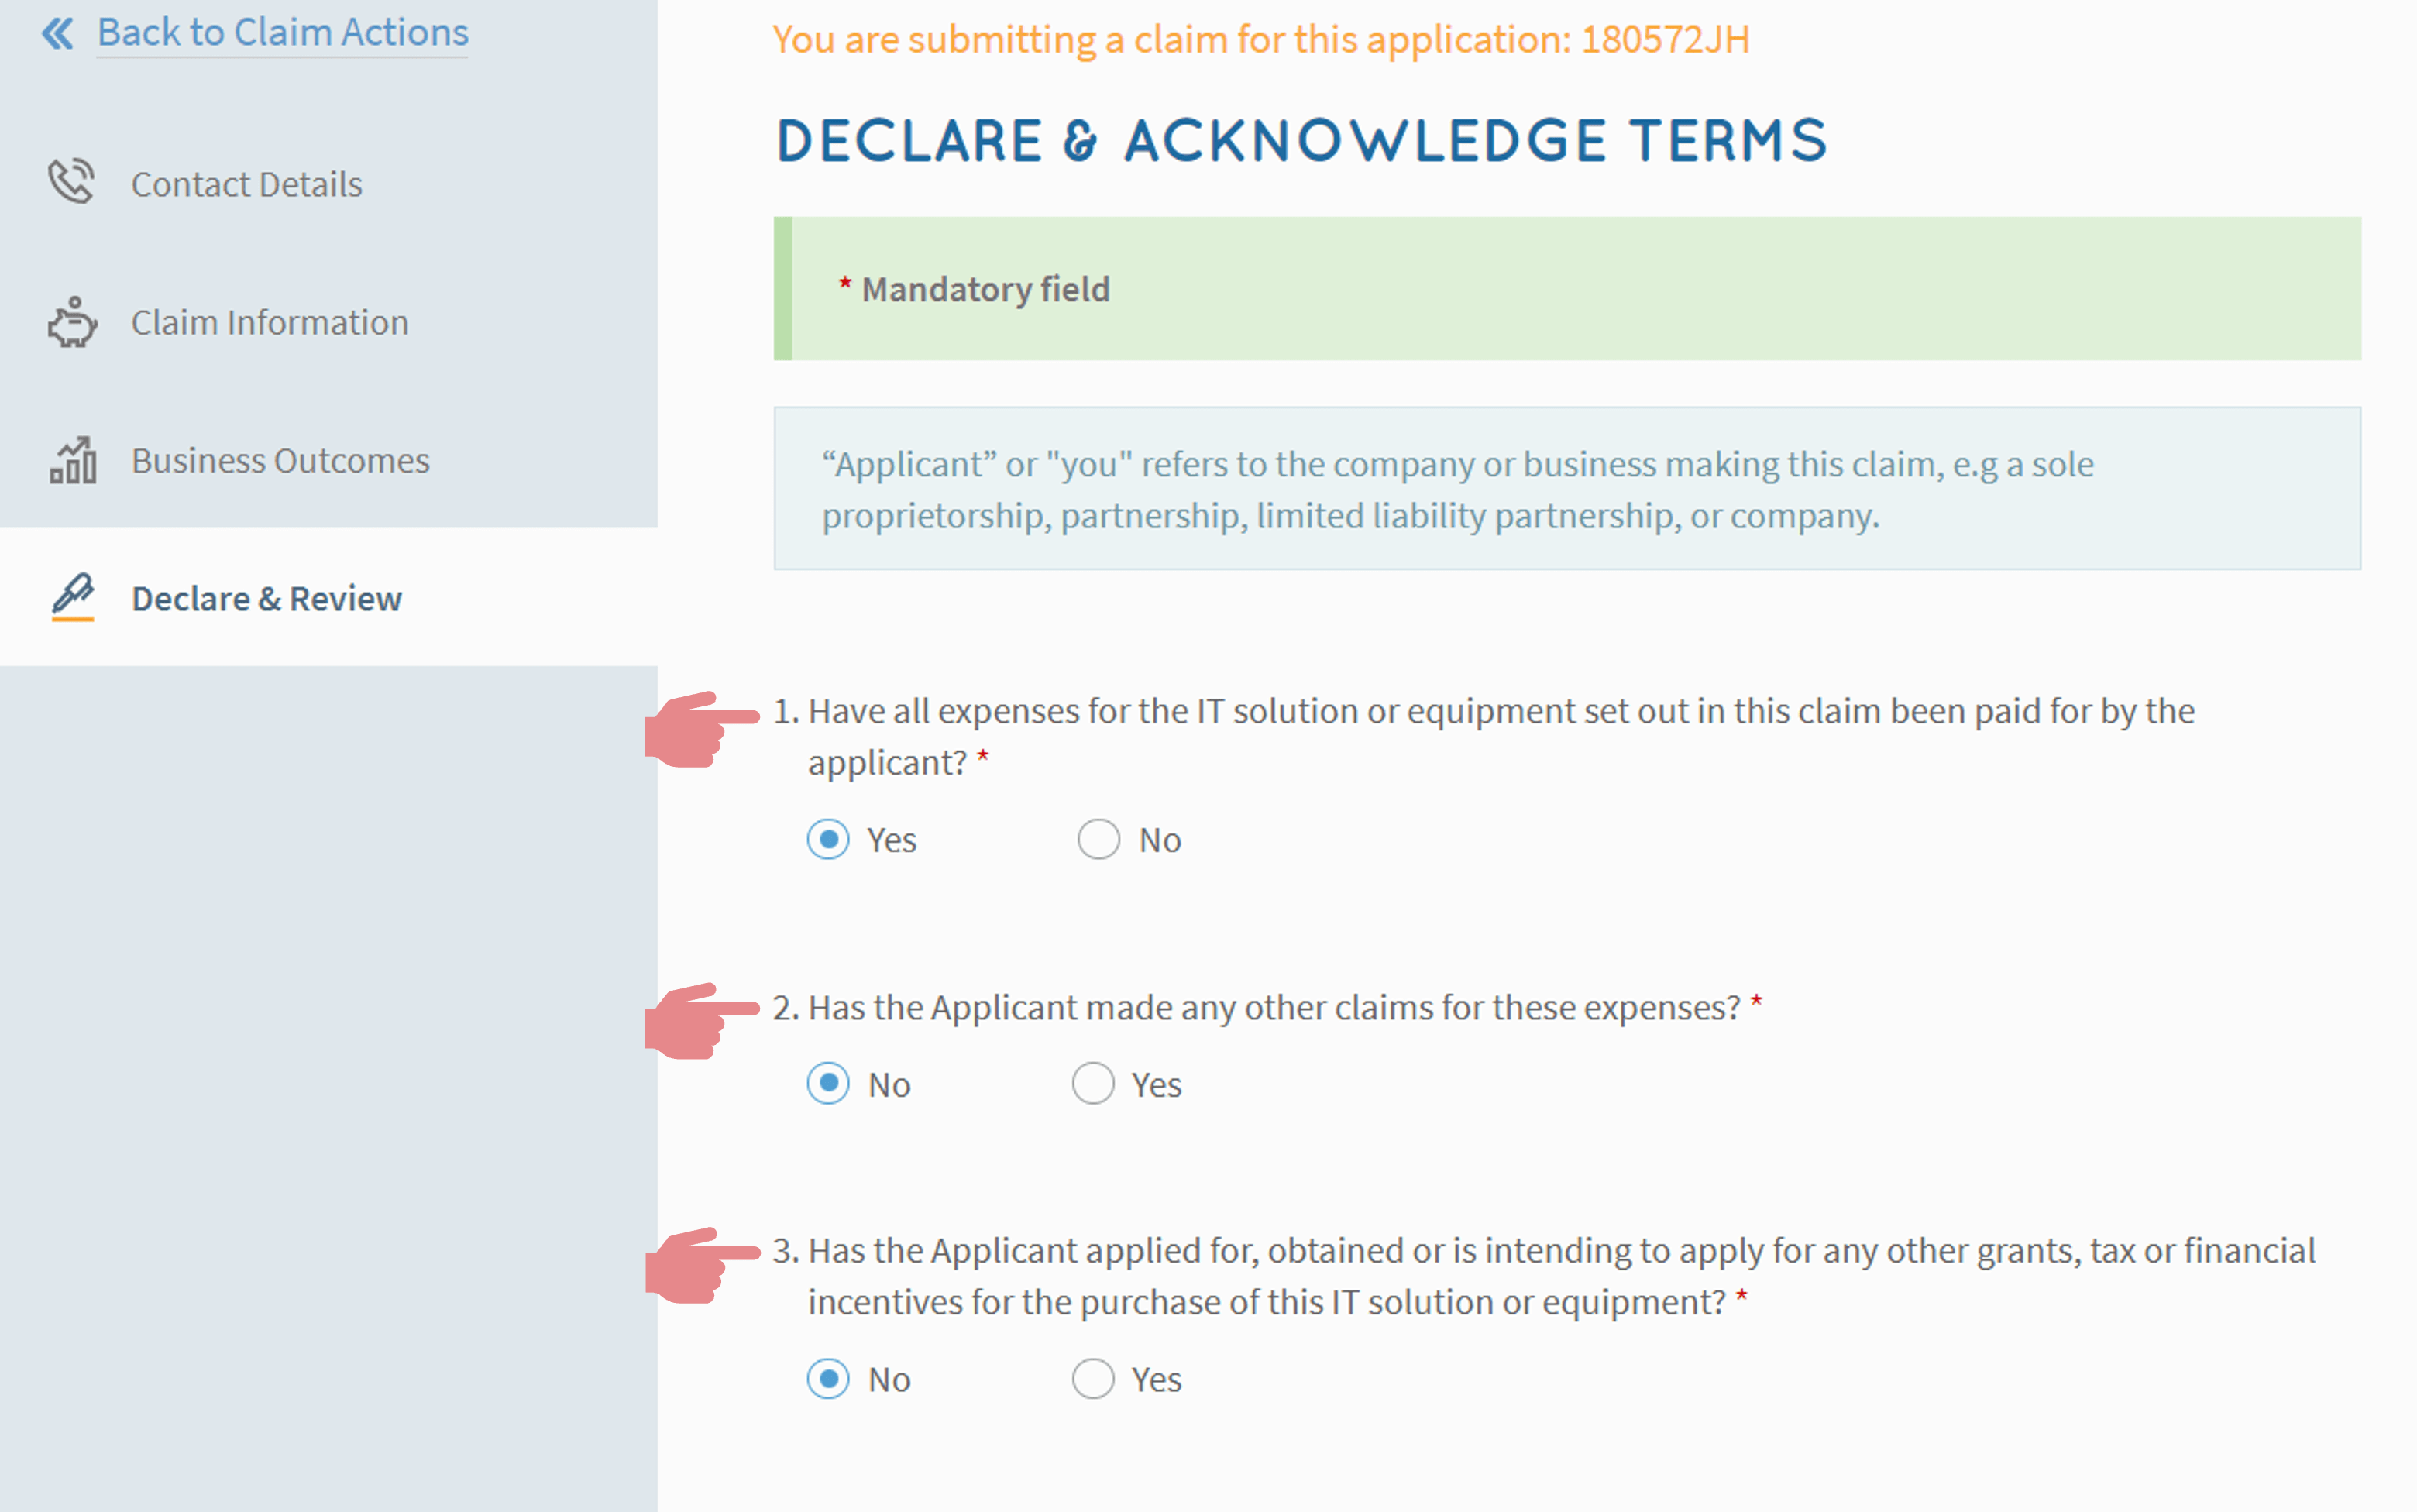Switch to the Business Outcomes section
This screenshot has height=1512, width=2417.
tap(280, 461)
